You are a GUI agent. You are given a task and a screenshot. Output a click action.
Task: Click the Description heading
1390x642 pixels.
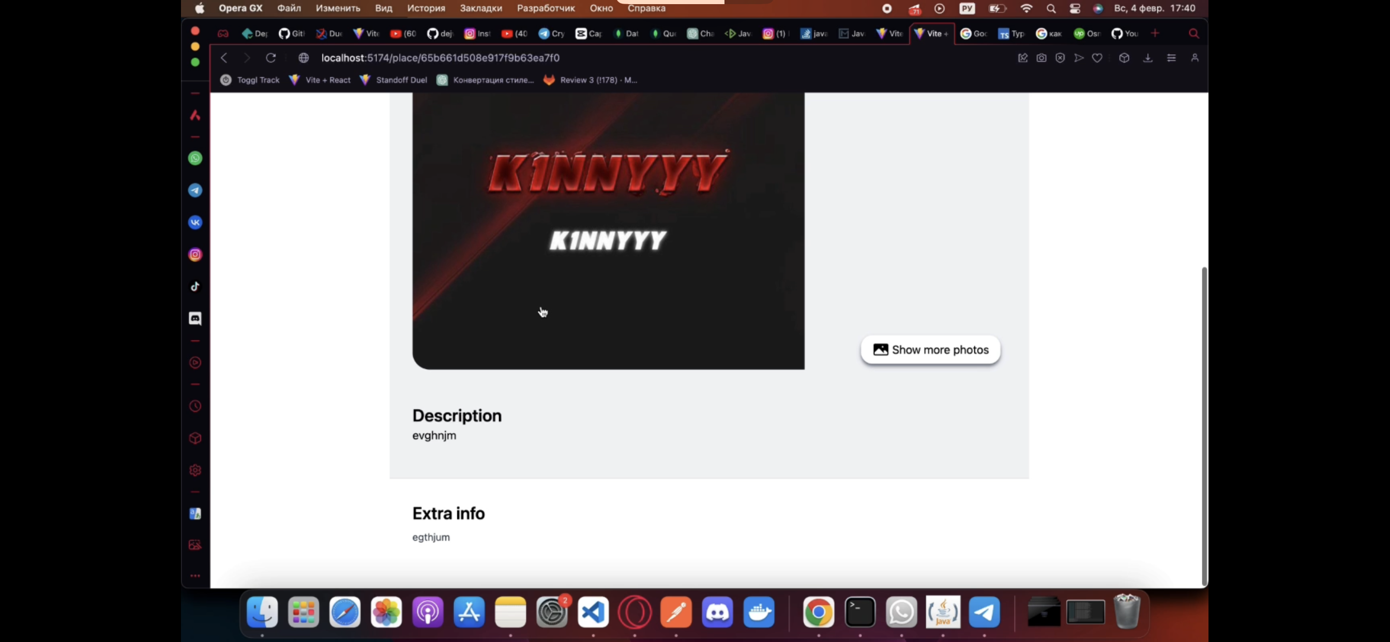click(457, 416)
